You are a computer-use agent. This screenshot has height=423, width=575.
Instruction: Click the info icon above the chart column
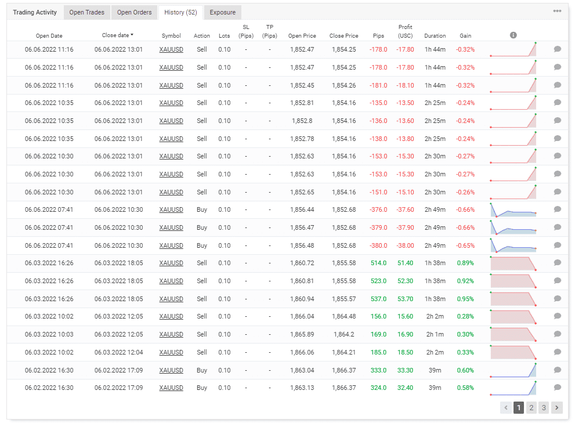pos(513,35)
